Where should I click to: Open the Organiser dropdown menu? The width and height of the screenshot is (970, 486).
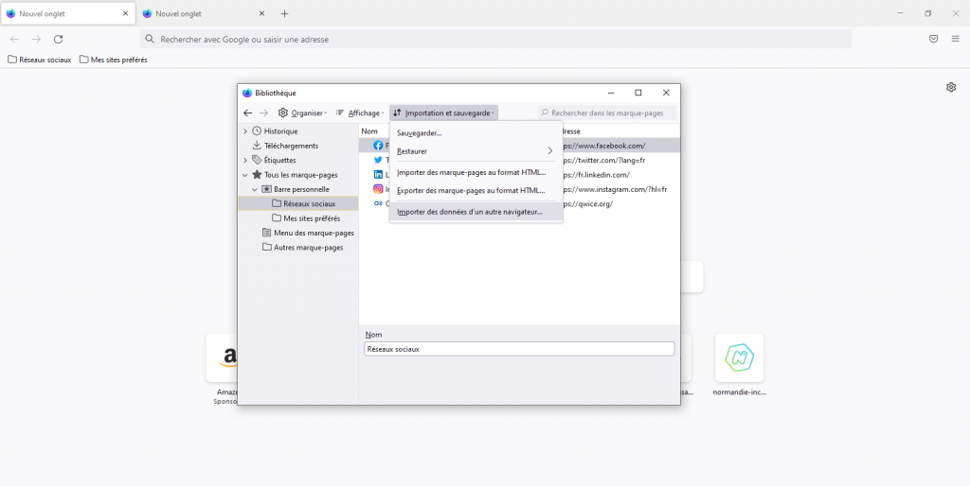pos(302,113)
